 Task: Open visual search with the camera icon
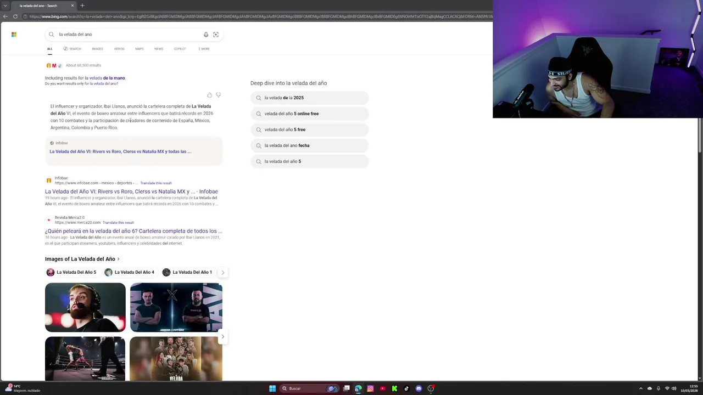(216, 35)
